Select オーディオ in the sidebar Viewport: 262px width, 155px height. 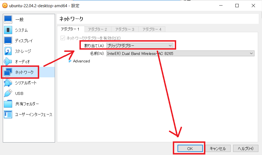pyautogui.click(x=23, y=62)
